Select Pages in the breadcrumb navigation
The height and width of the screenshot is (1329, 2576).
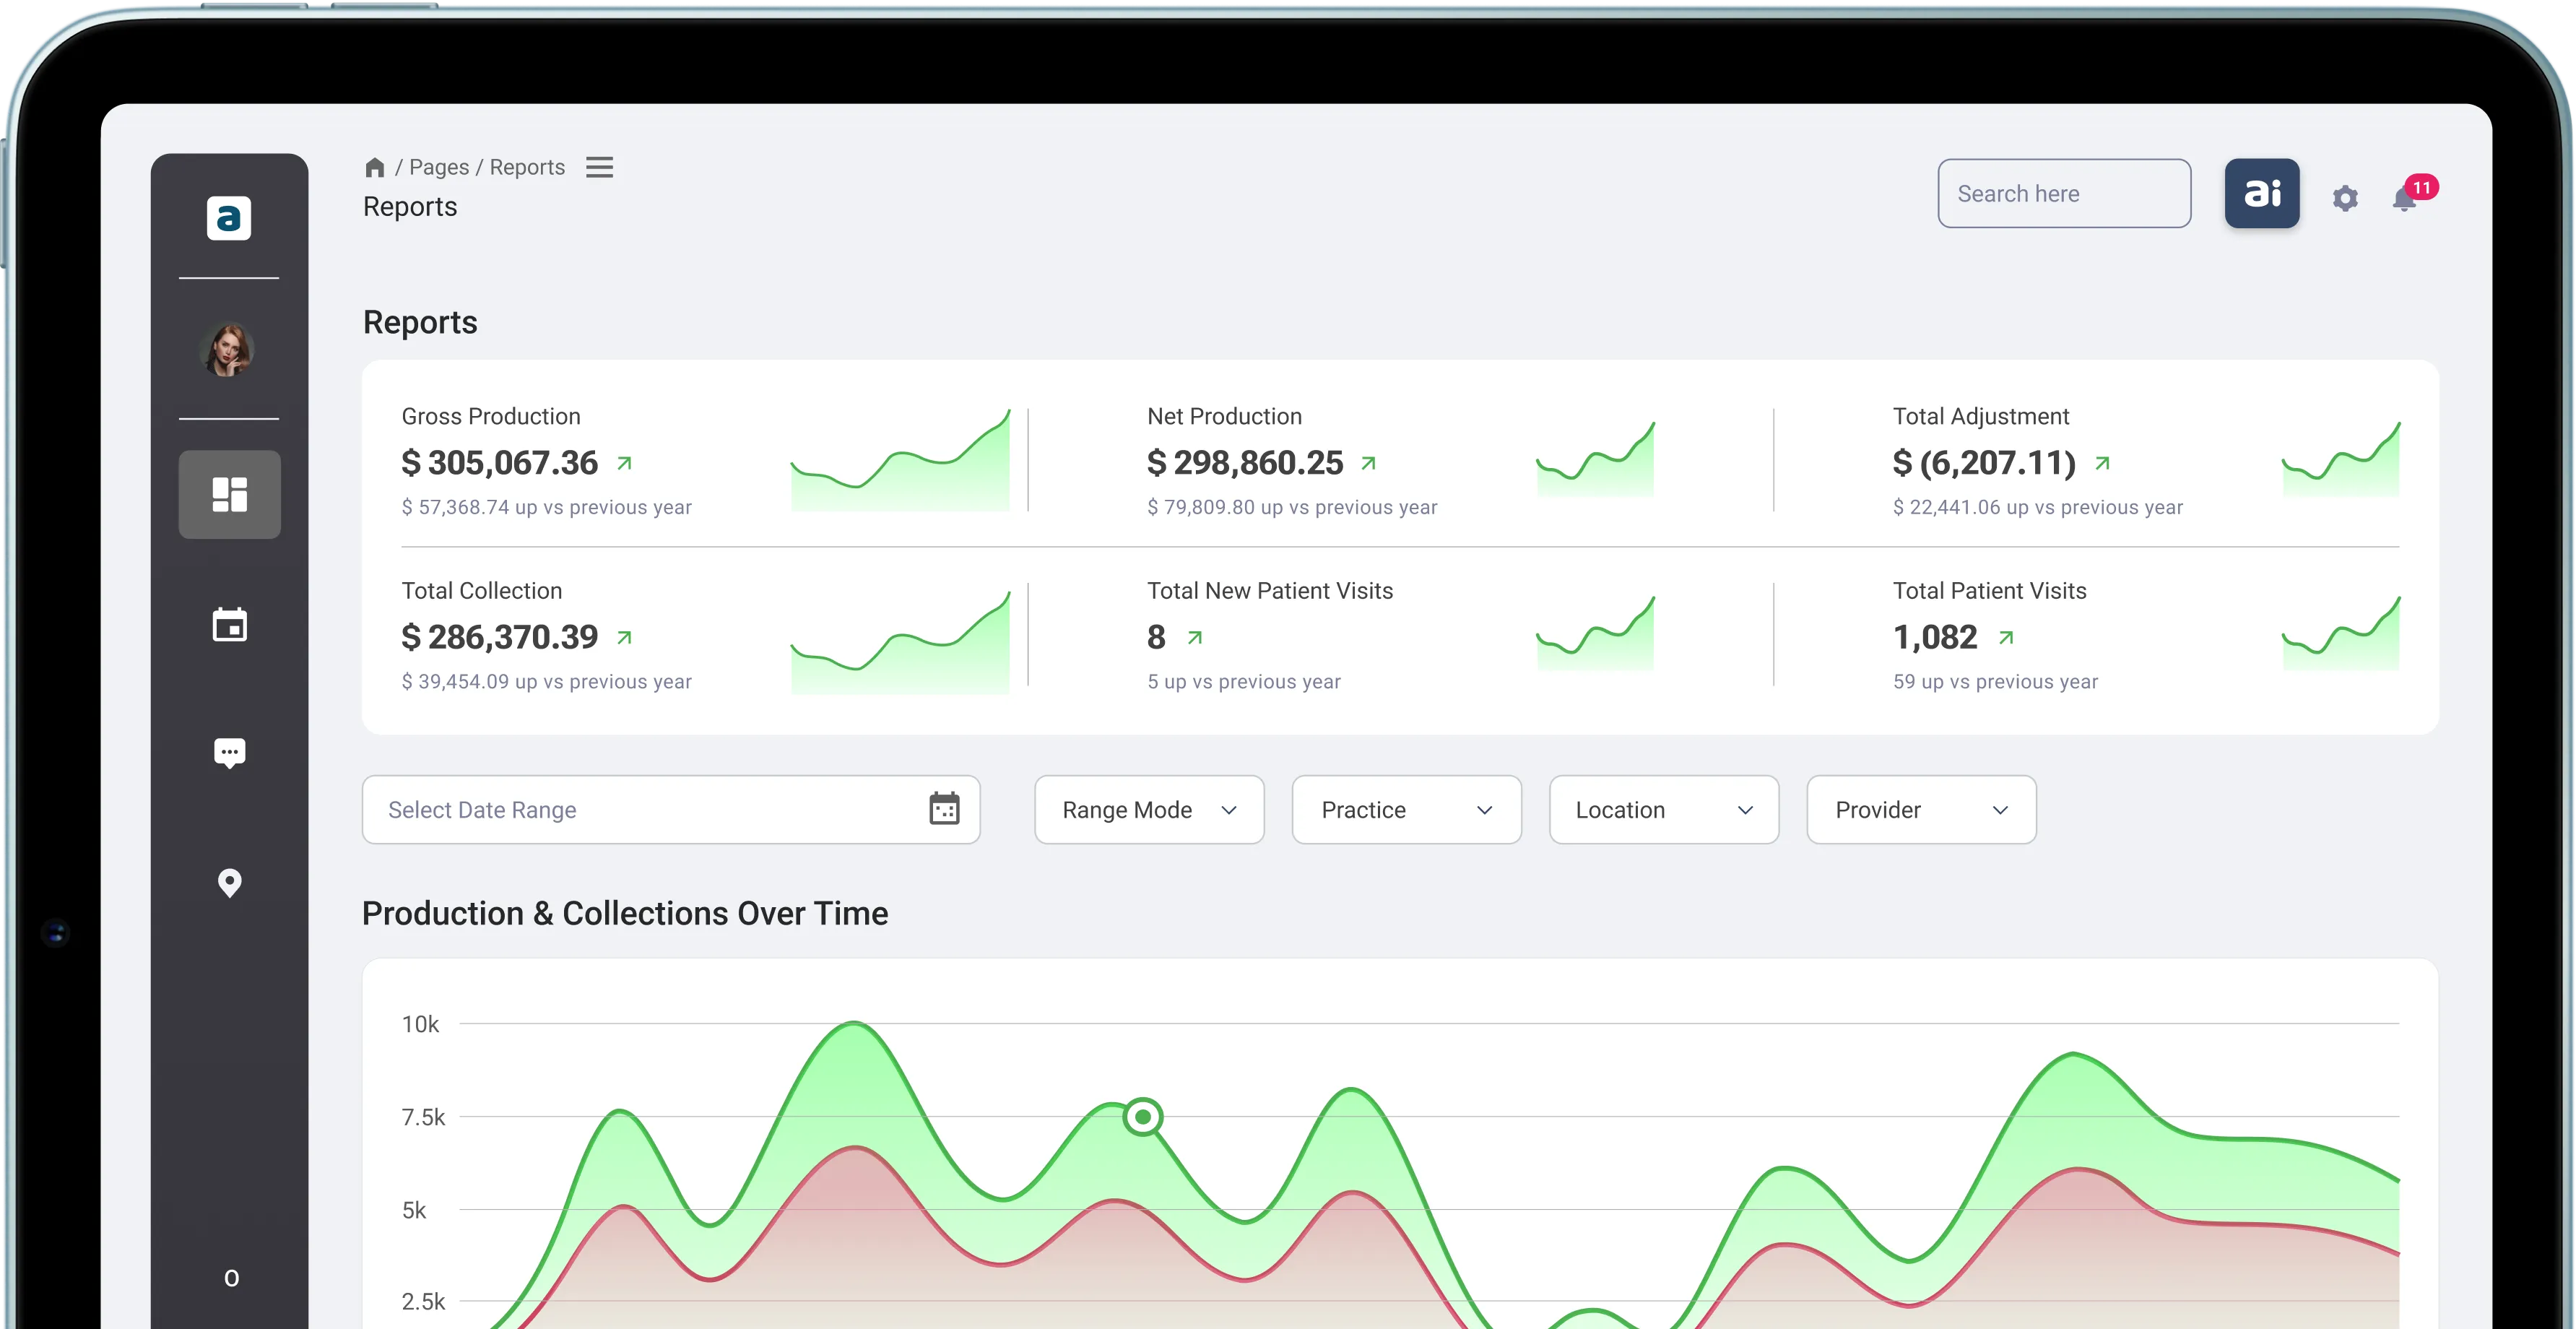click(439, 166)
